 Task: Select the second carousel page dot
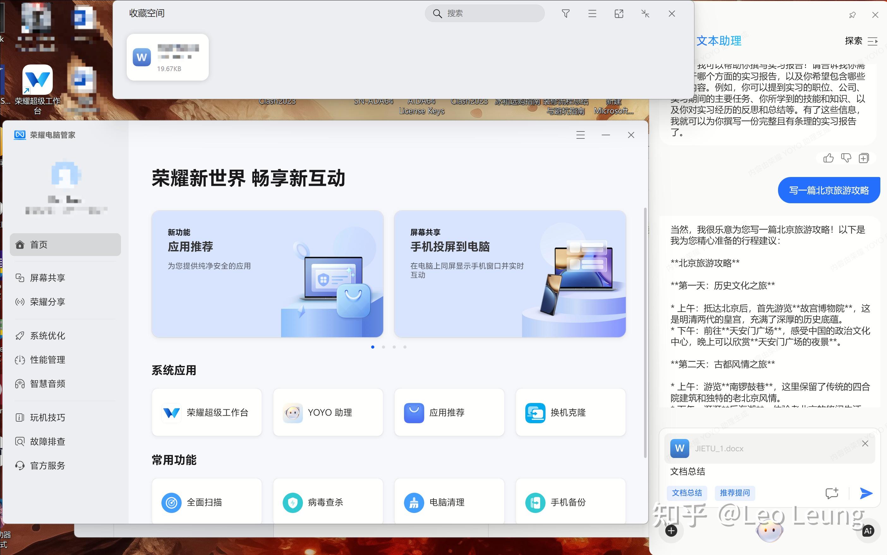pyautogui.click(x=383, y=347)
